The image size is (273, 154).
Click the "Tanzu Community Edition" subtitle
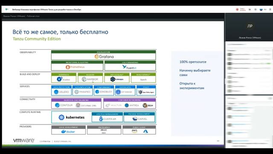(37, 39)
